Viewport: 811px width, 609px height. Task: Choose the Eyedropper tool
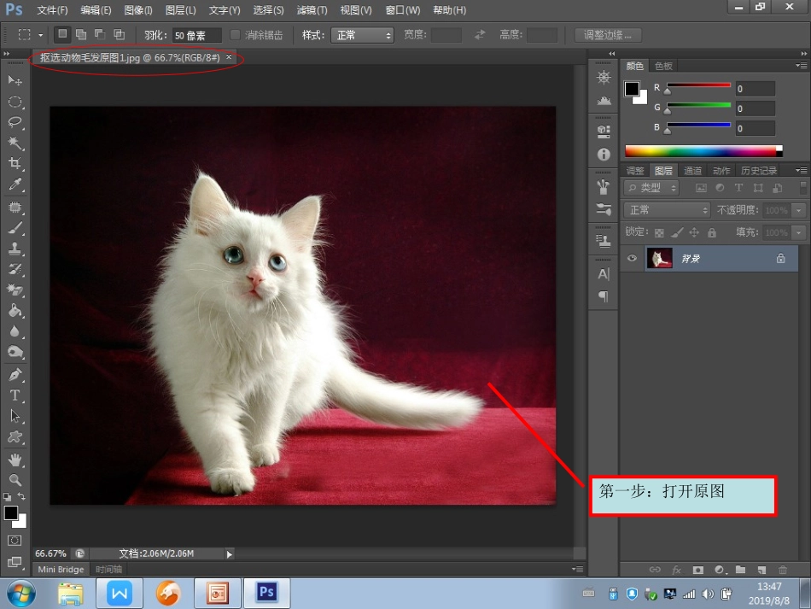15,184
